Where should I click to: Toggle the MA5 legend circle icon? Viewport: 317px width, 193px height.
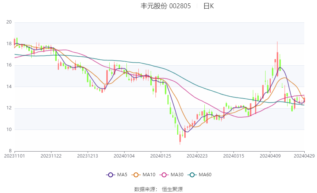pos(110,175)
